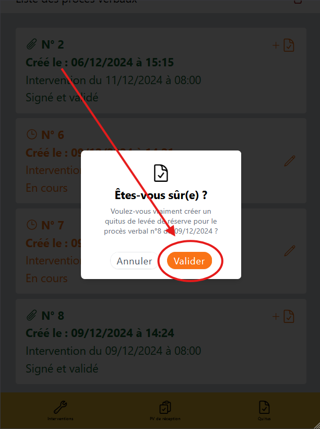This screenshot has height=429, width=320.
Task: Select the N° 6 card marked En cours
Action: pos(161,160)
